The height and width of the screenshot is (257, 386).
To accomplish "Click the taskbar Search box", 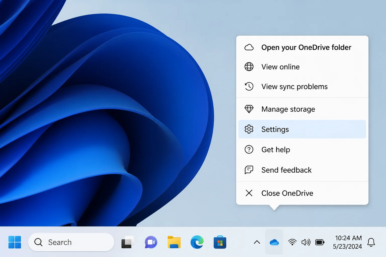I will pyautogui.click(x=71, y=242).
